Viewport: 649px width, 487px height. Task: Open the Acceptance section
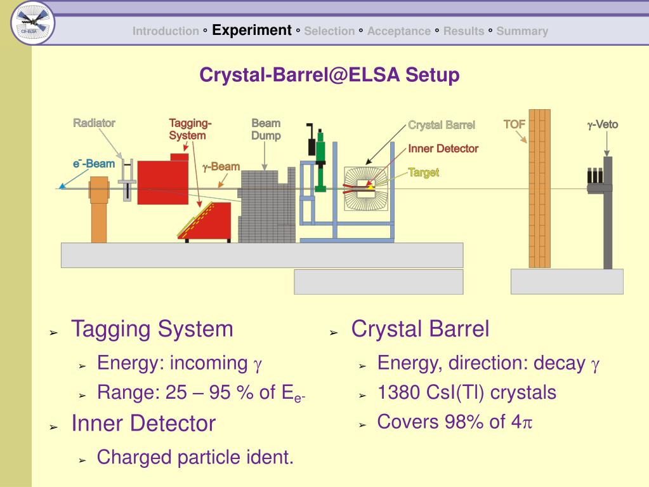point(399,31)
